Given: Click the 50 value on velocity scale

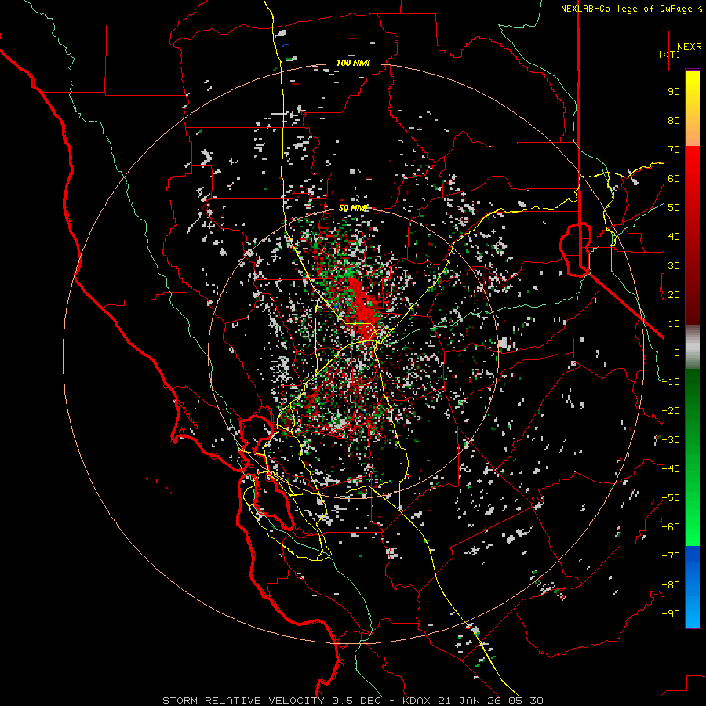Looking at the screenshot, I should click(674, 208).
